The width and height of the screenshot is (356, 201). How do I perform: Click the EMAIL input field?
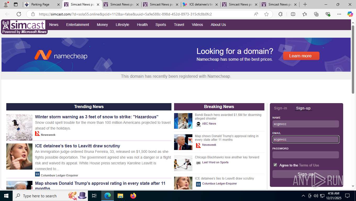pyautogui.click(x=306, y=139)
